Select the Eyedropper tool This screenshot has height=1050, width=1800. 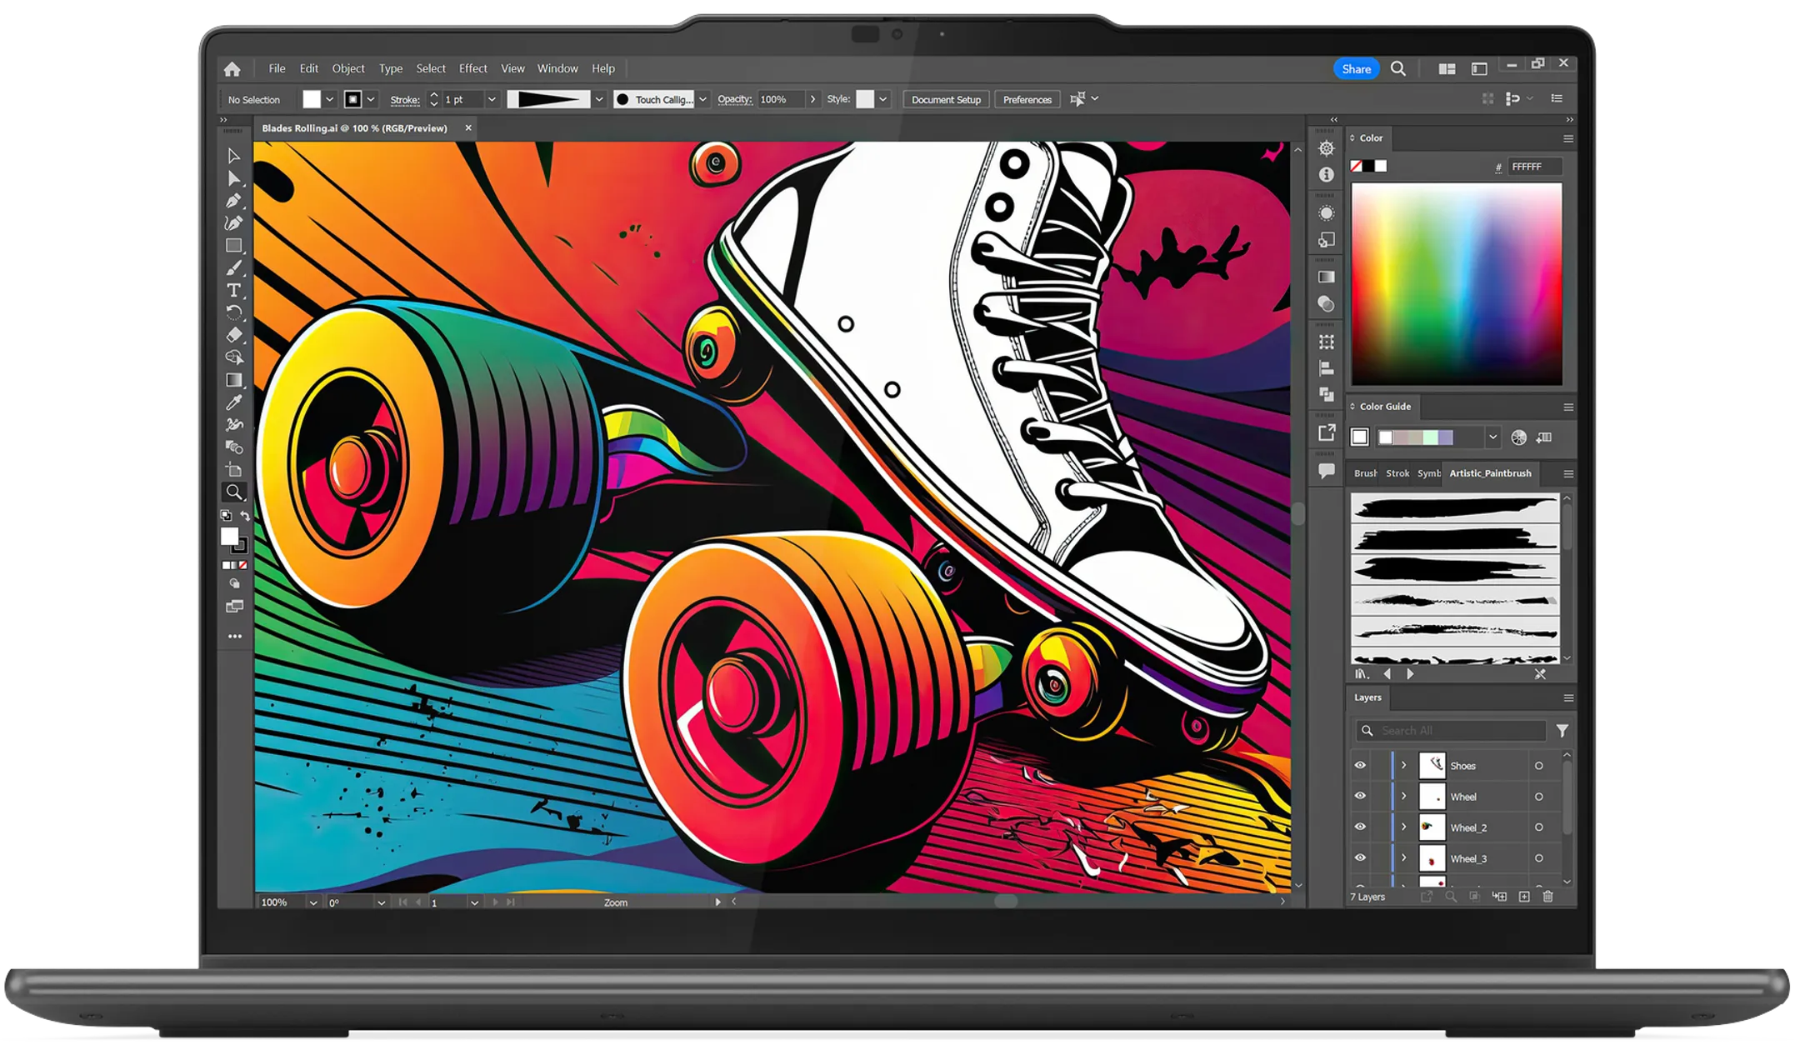[234, 402]
